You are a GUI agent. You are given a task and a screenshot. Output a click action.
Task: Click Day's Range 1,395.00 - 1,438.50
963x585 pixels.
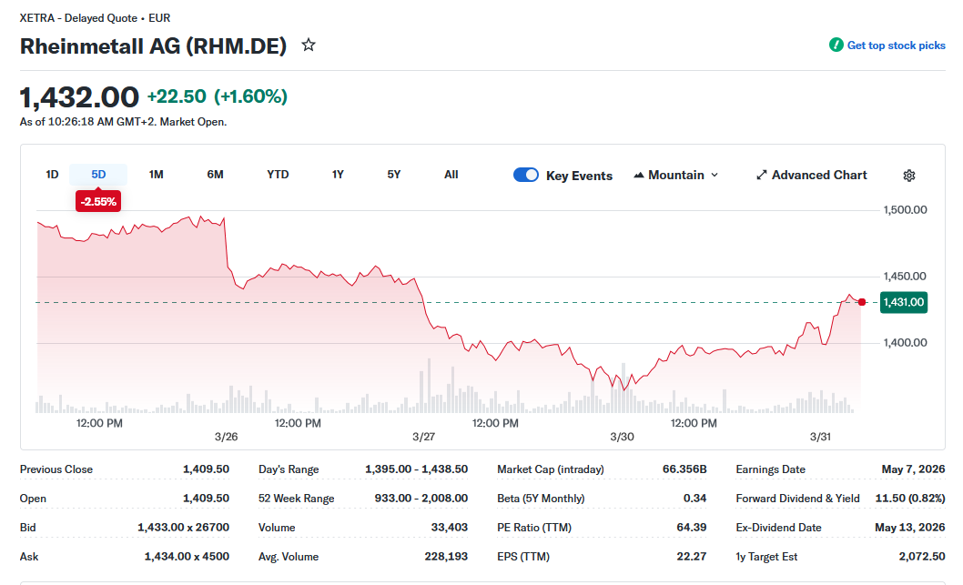tap(416, 469)
